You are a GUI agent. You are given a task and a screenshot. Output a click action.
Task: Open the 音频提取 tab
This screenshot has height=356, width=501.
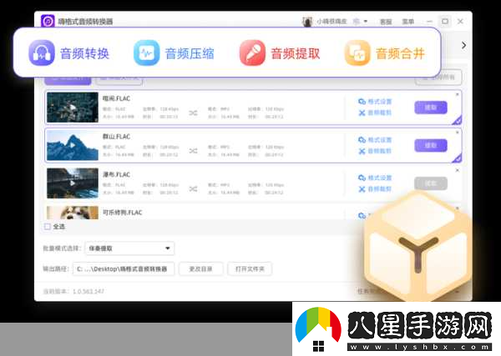280,53
